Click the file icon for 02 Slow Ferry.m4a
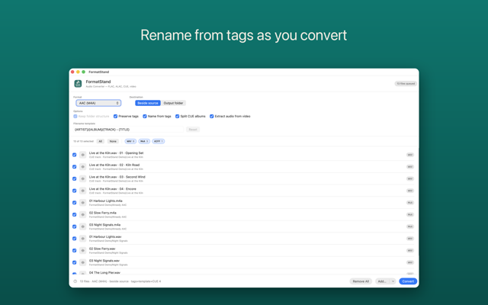 (x=82, y=214)
